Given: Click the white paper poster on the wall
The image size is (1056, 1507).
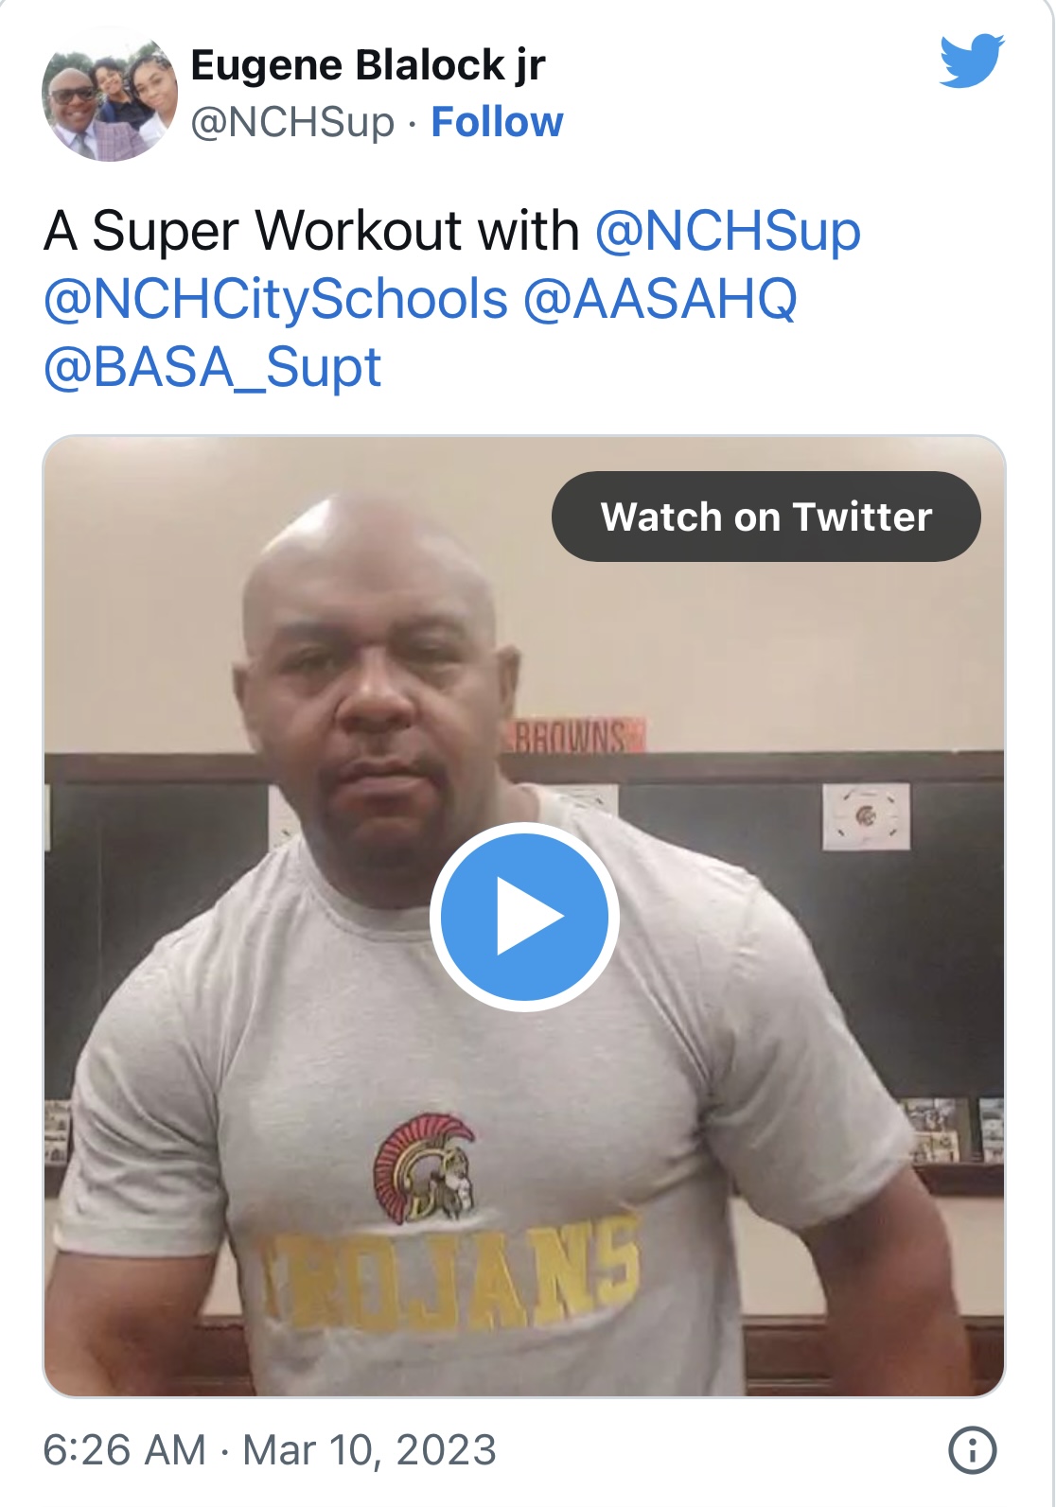Looking at the screenshot, I should [x=866, y=816].
